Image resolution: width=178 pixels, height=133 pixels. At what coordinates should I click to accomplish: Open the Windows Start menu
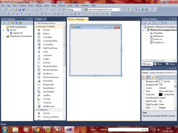tap(4, 130)
